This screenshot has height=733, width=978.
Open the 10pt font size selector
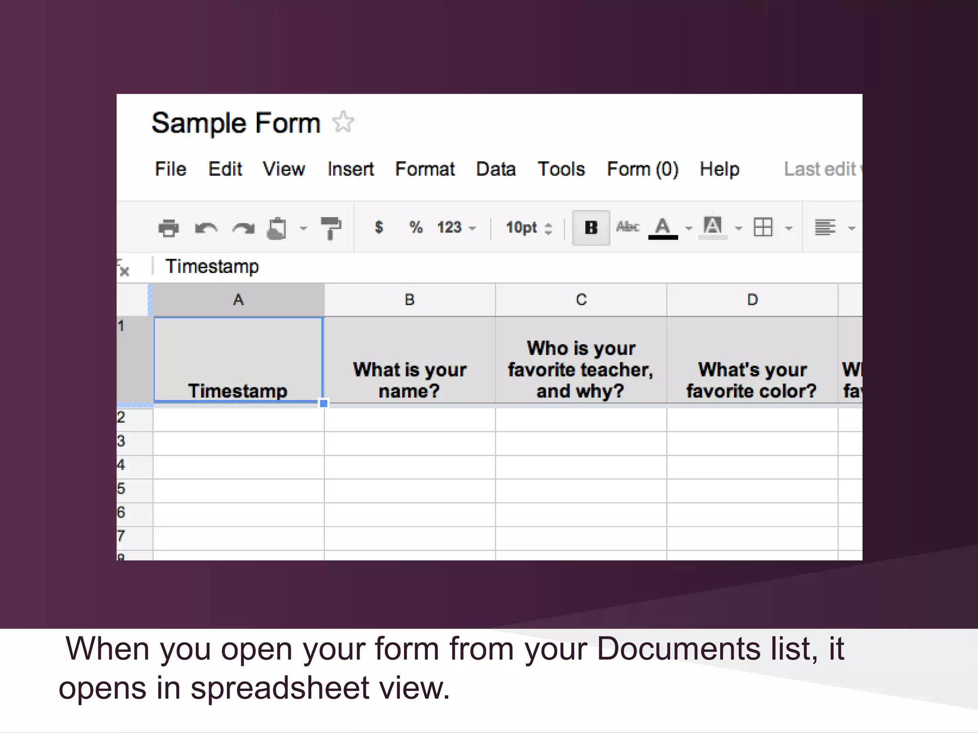(x=529, y=228)
